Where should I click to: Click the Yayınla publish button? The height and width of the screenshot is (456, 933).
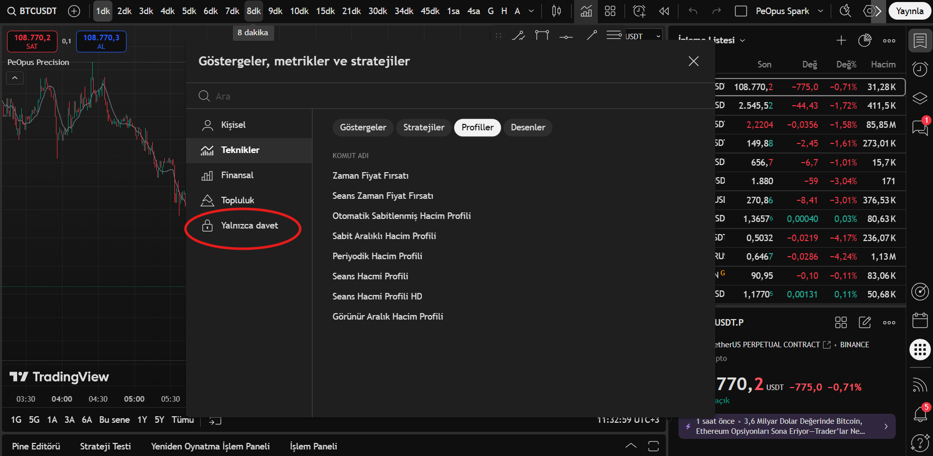pyautogui.click(x=909, y=11)
